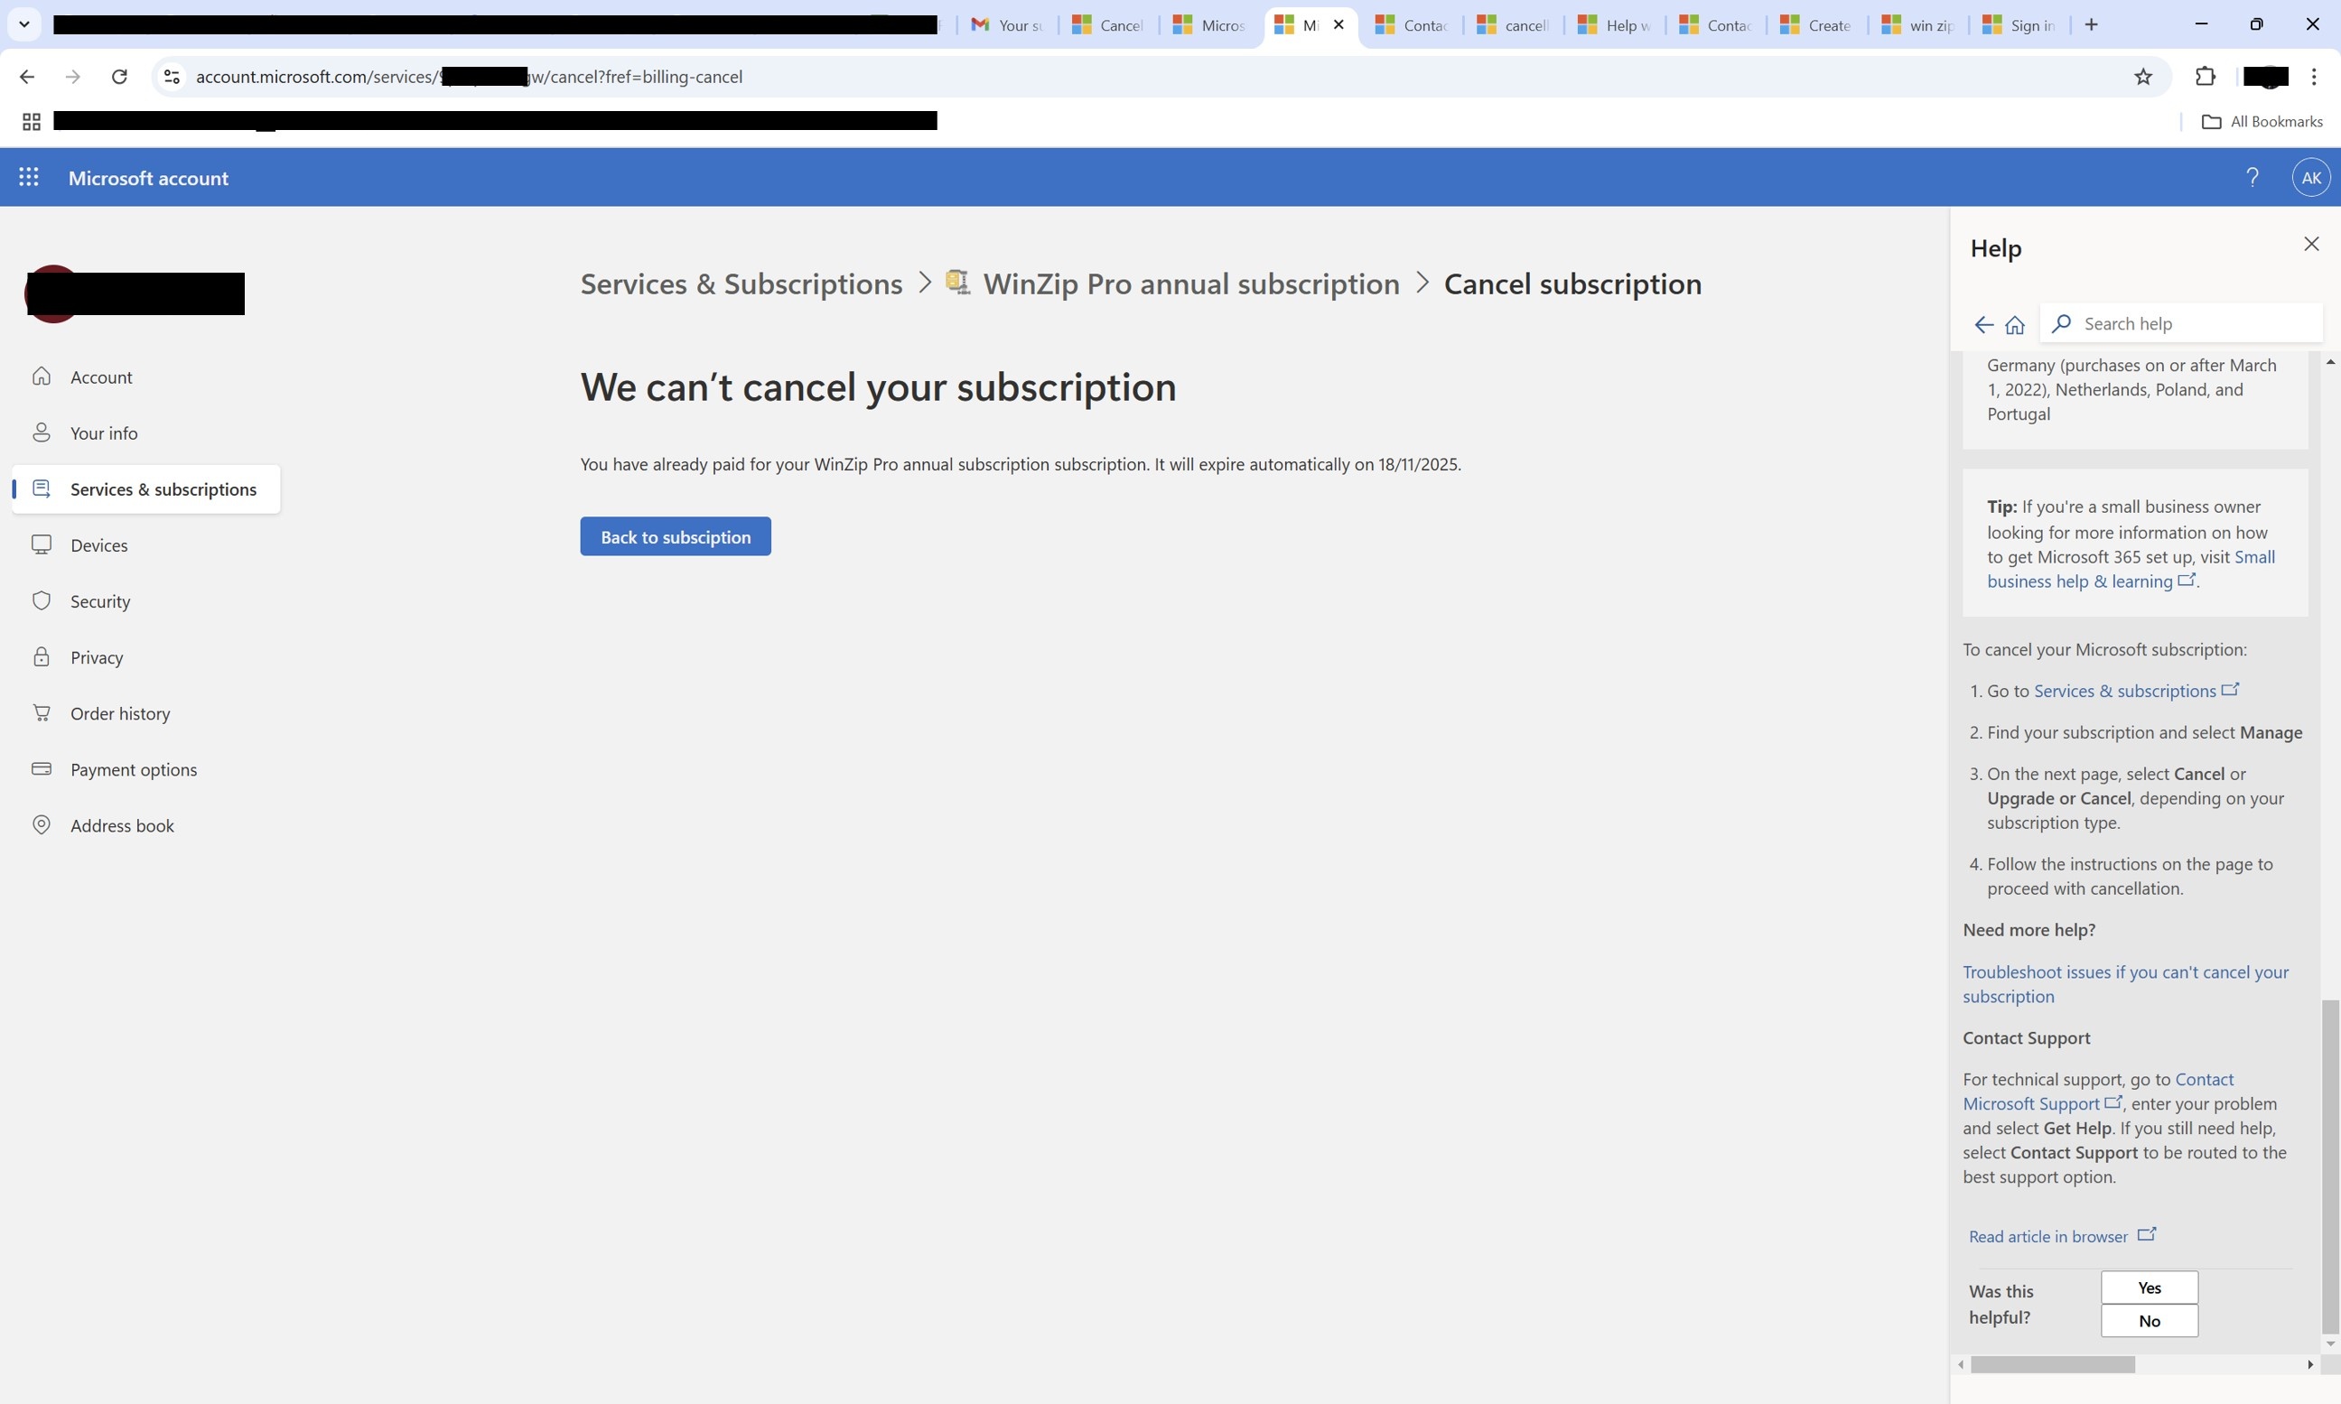View site information icon in address bar
This screenshot has height=1404, width=2341.
tap(172, 77)
